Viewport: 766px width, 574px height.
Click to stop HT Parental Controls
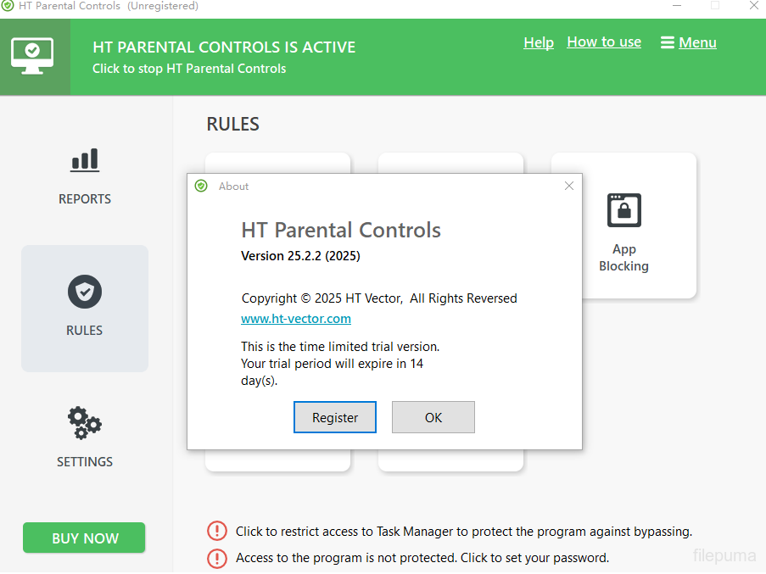coord(189,69)
